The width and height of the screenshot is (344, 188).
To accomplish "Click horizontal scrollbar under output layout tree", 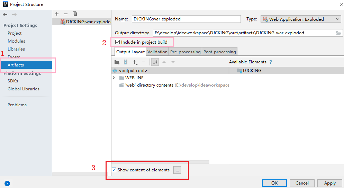I will pos(160,162).
